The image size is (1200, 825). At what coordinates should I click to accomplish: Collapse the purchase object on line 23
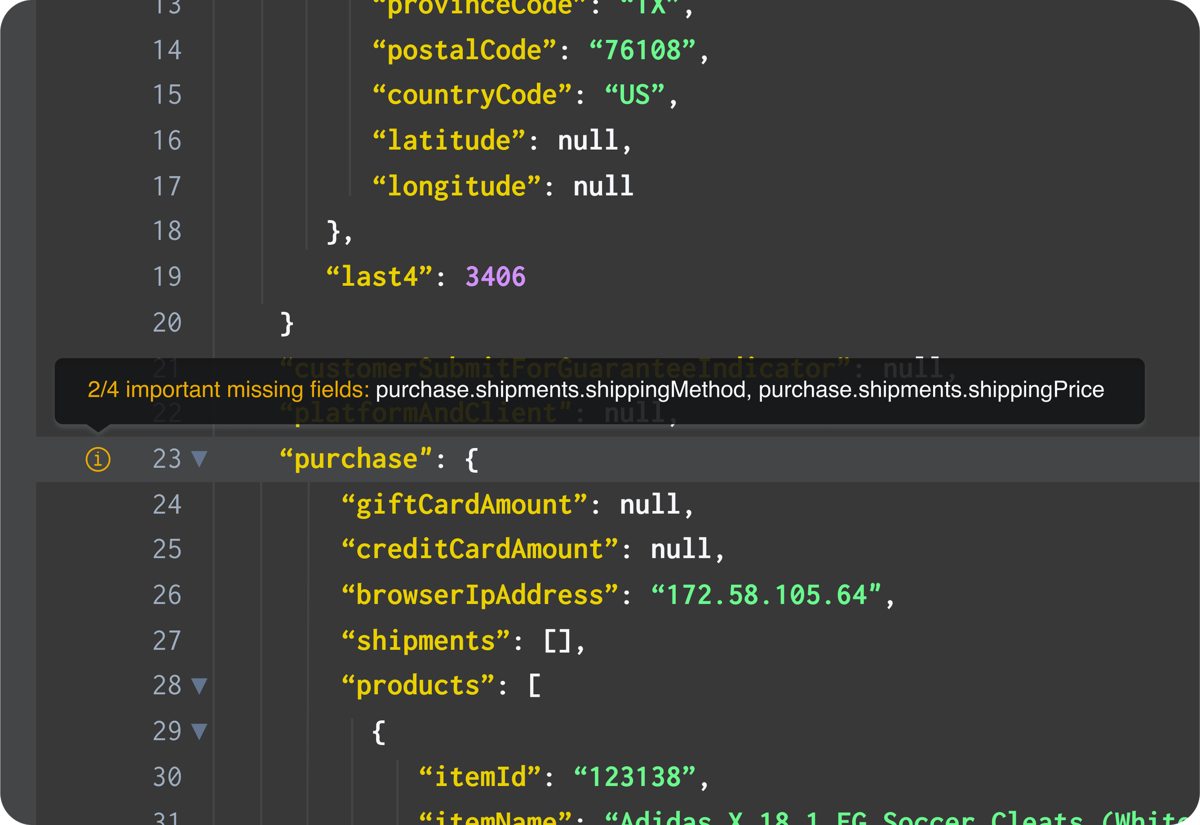(x=199, y=459)
